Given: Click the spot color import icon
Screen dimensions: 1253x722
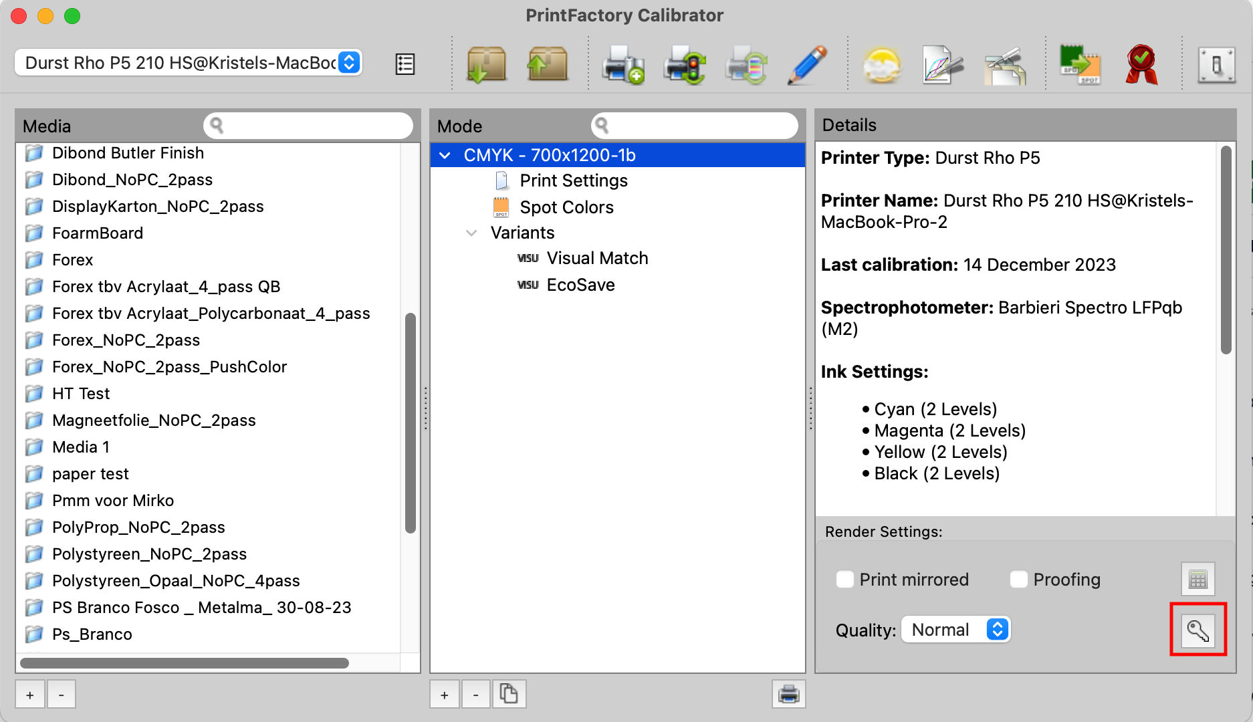Looking at the screenshot, I should 1080,64.
